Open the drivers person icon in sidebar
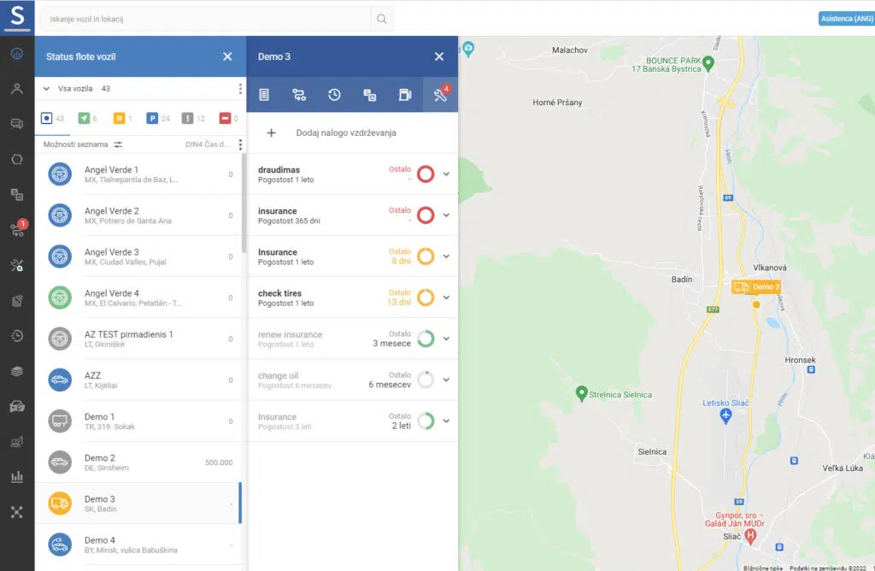The image size is (875, 571). pyautogui.click(x=17, y=89)
